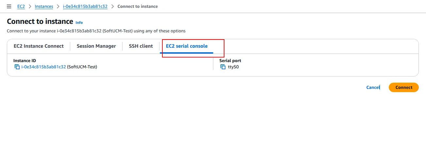Cancel the connection dialog

click(373, 87)
